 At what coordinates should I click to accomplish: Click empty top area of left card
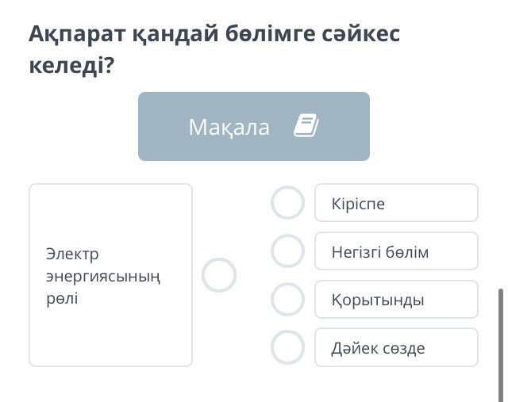(x=110, y=210)
